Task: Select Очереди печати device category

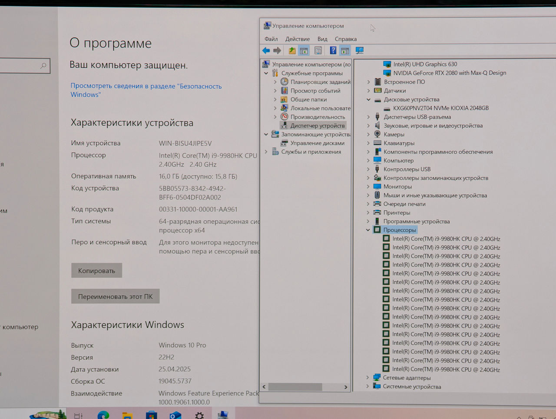Action: pyautogui.click(x=404, y=204)
